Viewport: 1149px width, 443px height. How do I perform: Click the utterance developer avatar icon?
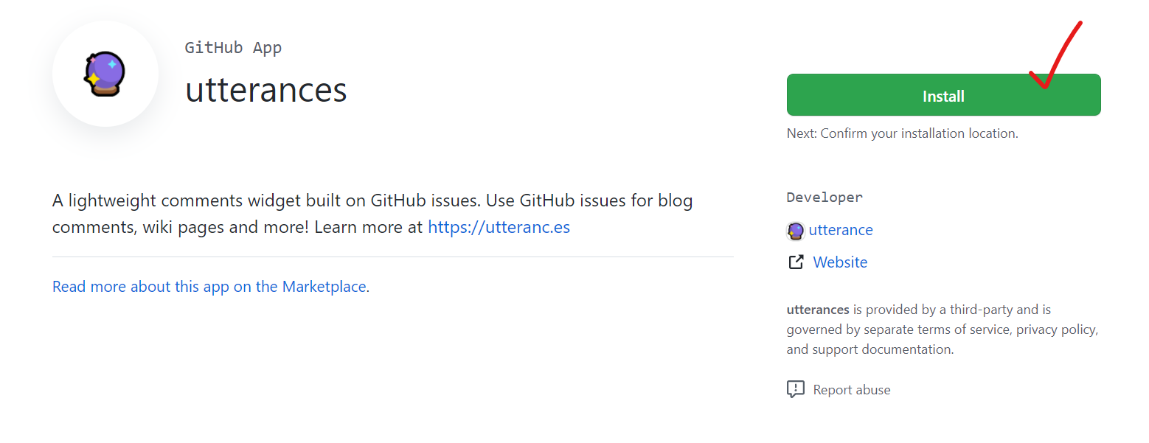[x=795, y=231]
